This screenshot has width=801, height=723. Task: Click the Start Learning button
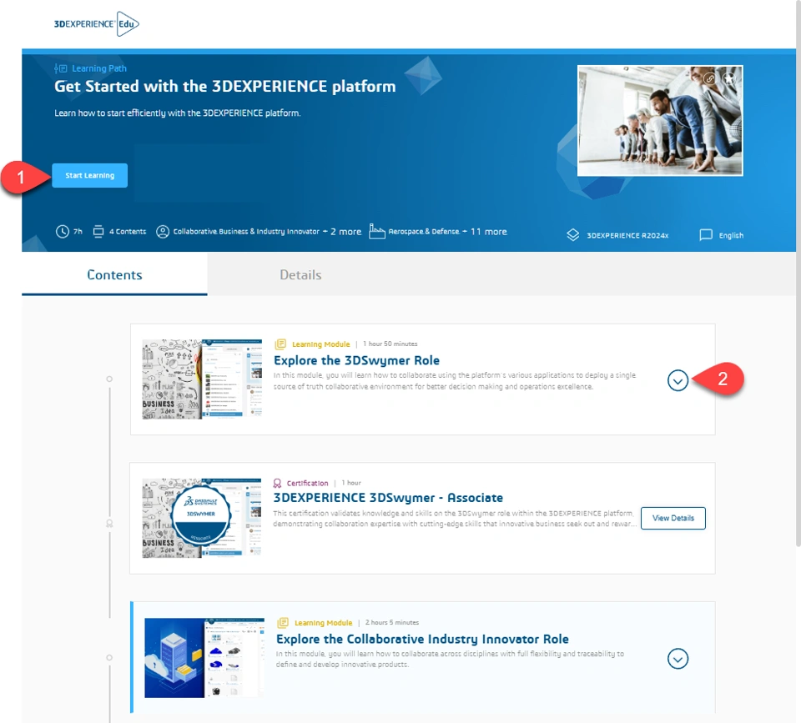tap(90, 175)
